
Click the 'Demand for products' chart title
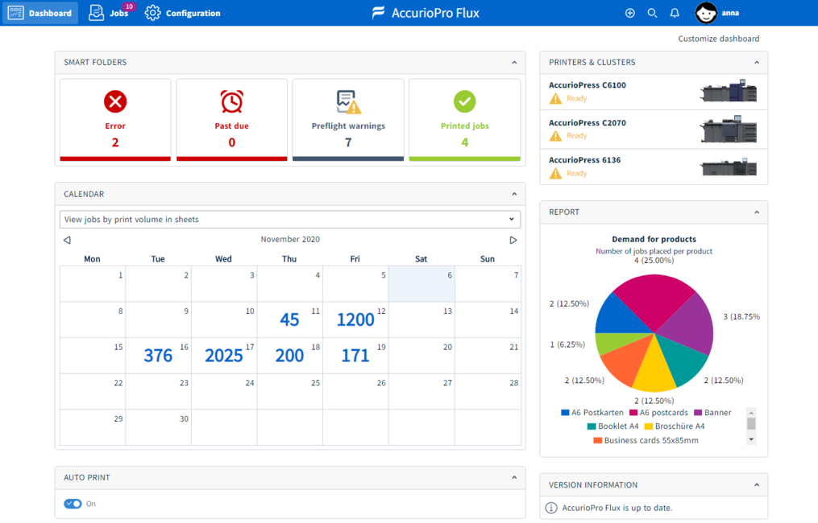coord(654,239)
